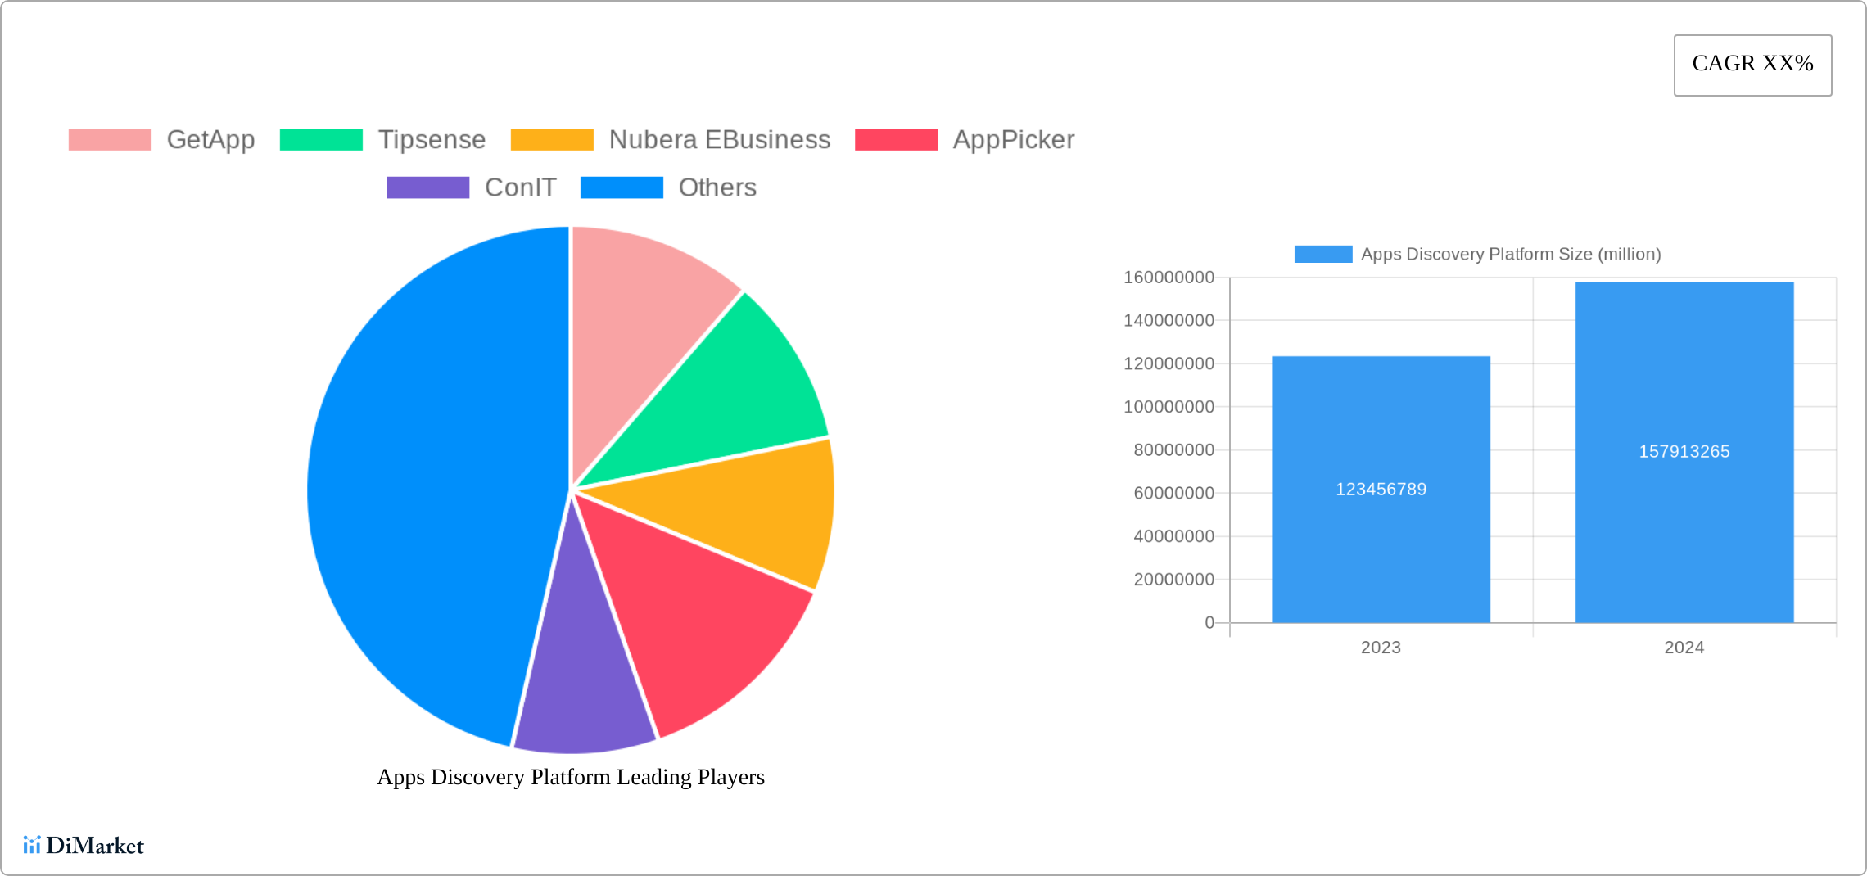Viewport: 1867px width, 876px height.
Task: Click the 2024 x-axis label
Action: [x=1684, y=648]
